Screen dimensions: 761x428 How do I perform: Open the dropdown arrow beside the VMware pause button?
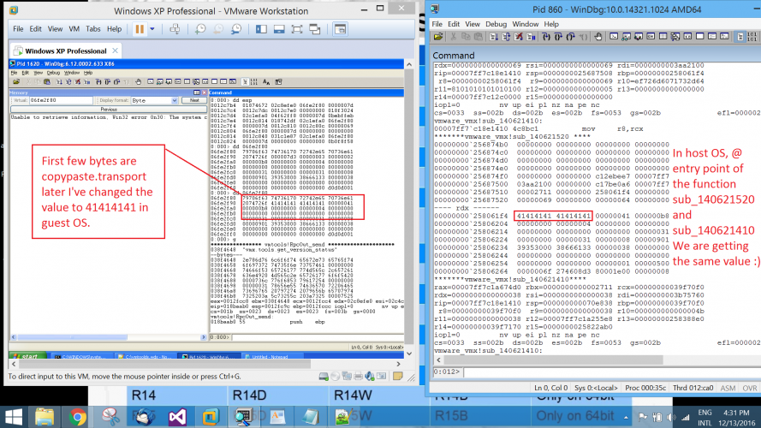(152, 28)
